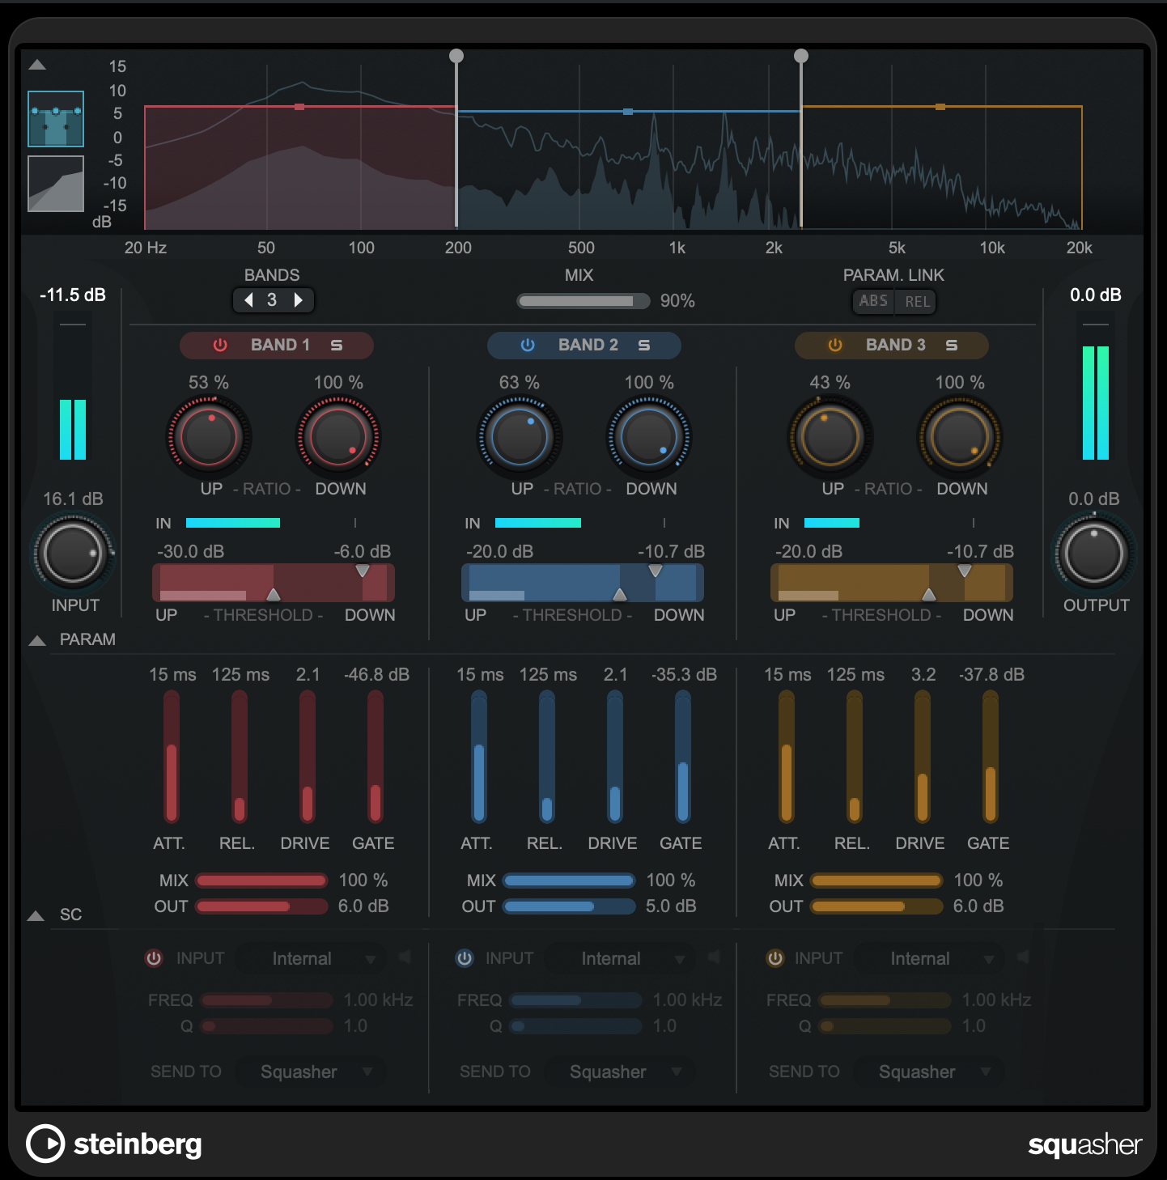
Task: Solo Band 3 with the S icon
Action: click(x=952, y=345)
